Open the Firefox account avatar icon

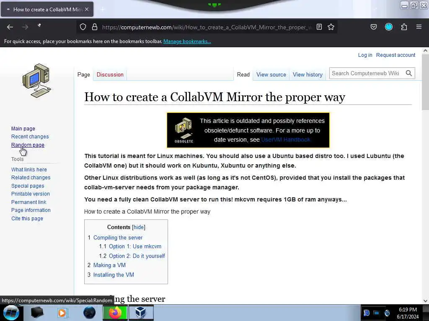coord(389,27)
